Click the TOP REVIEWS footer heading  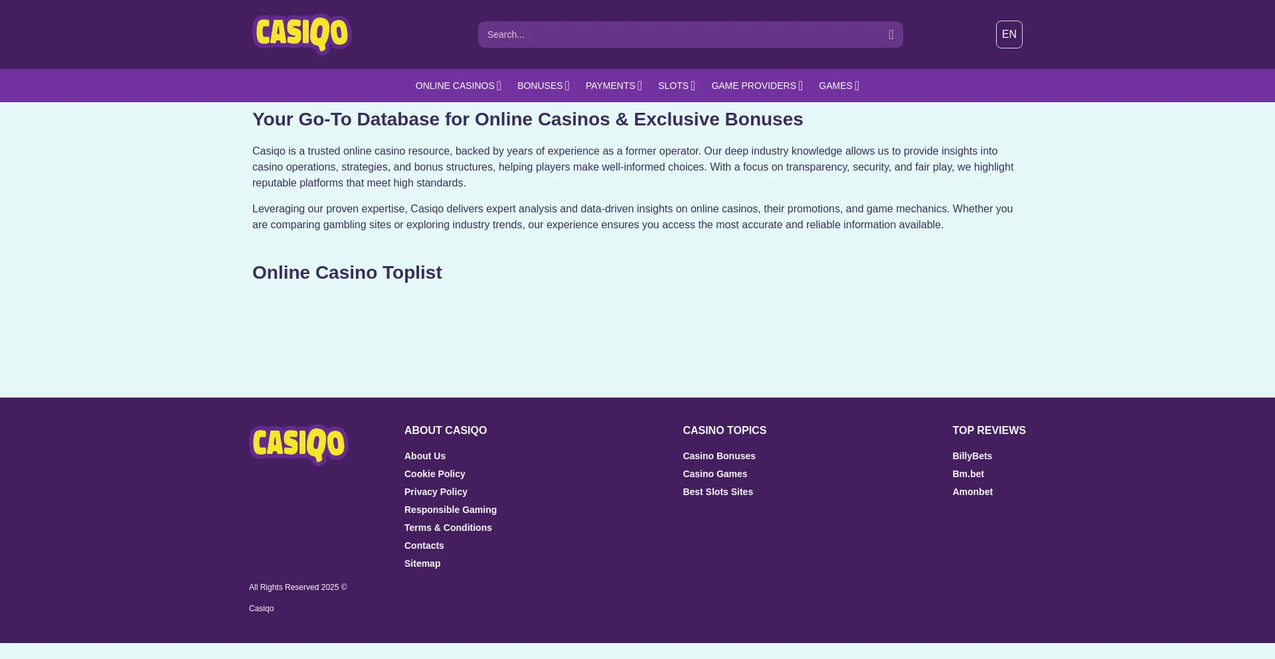click(x=989, y=431)
